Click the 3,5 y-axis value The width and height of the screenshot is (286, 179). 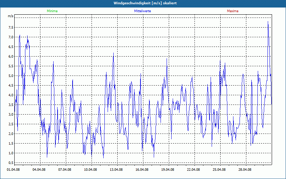click(x=11, y=105)
